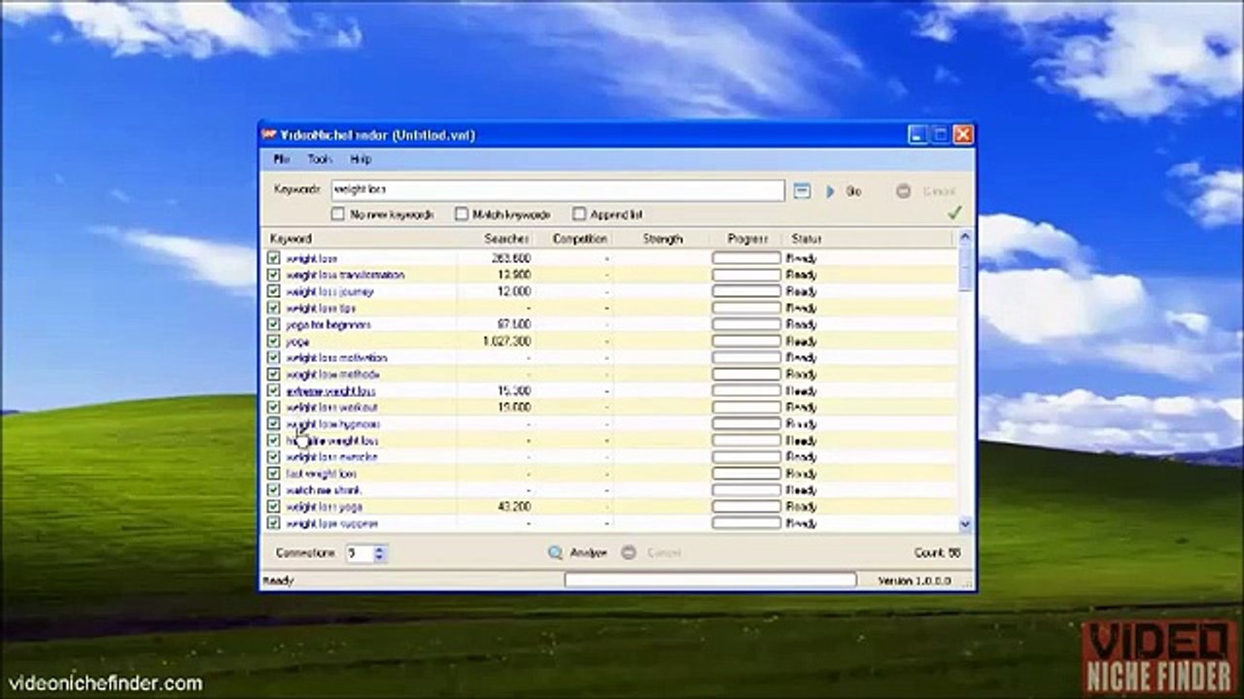Select the "watch me shrink" keyword
This screenshot has height=699, width=1244.
[x=323, y=490]
